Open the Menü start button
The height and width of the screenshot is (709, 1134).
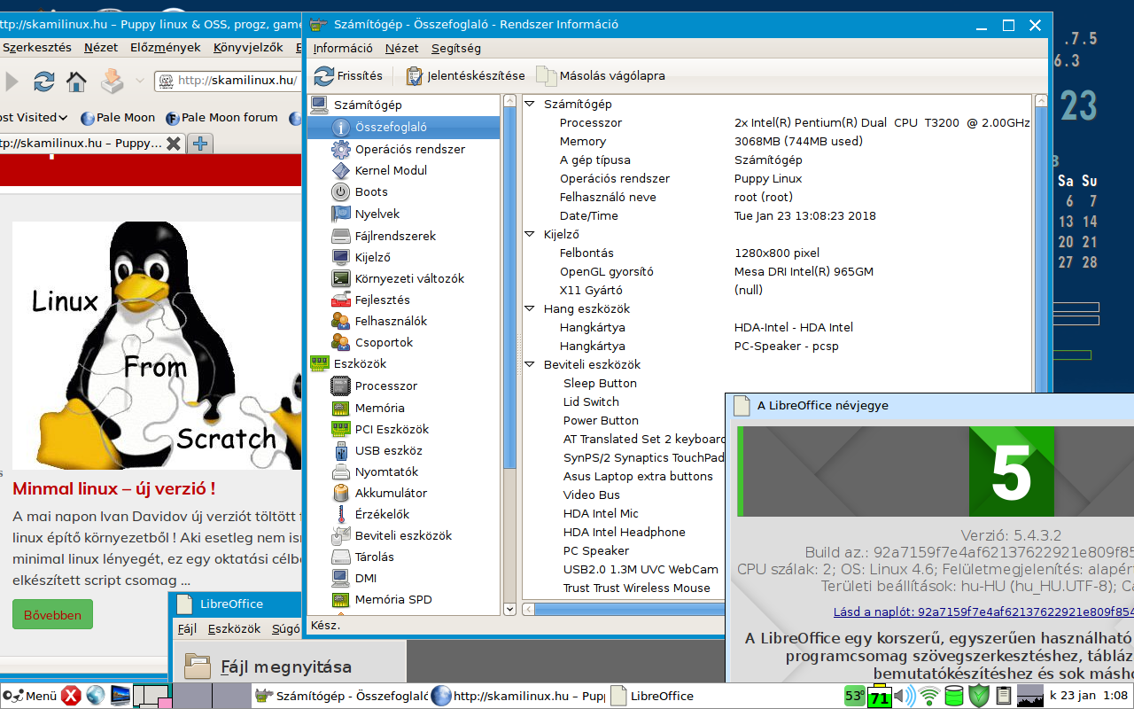pos(30,696)
